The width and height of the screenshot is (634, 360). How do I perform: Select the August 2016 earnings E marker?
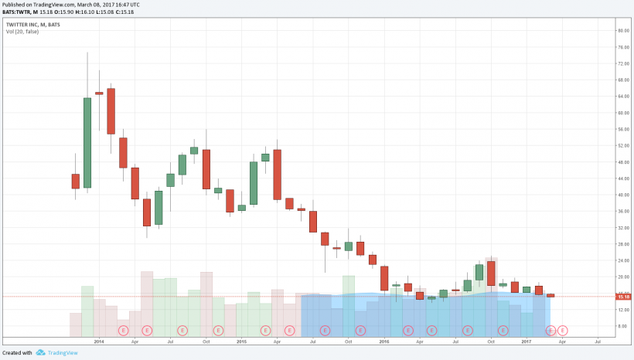click(468, 331)
